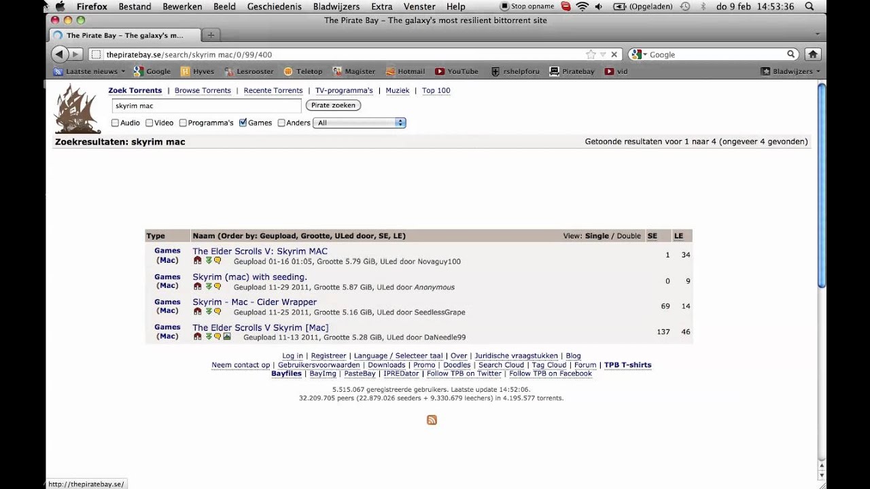This screenshot has height=489, width=870.
Task: Open the Bewerken menu
Action: click(x=182, y=6)
